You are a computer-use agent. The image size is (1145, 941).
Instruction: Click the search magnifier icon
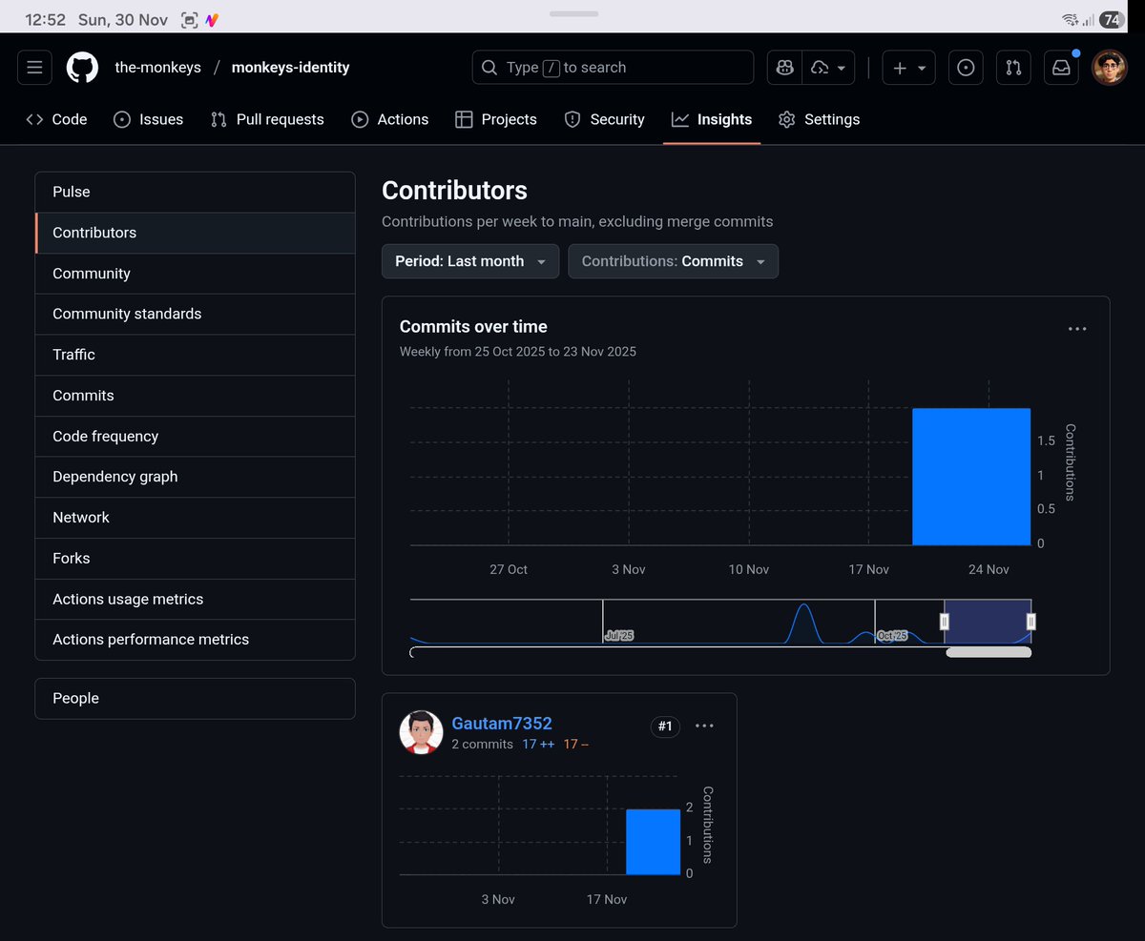tap(489, 68)
